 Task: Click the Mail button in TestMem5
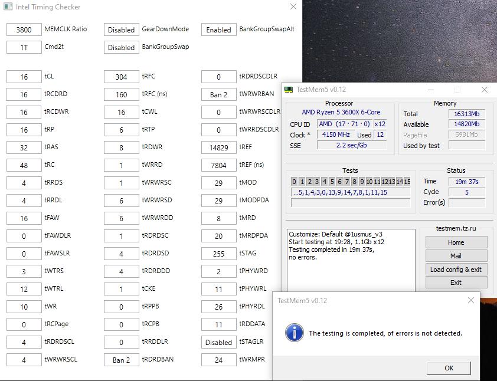pos(456,256)
